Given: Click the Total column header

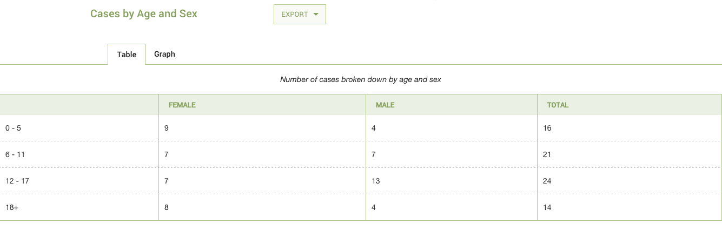Looking at the screenshot, I should (558, 105).
